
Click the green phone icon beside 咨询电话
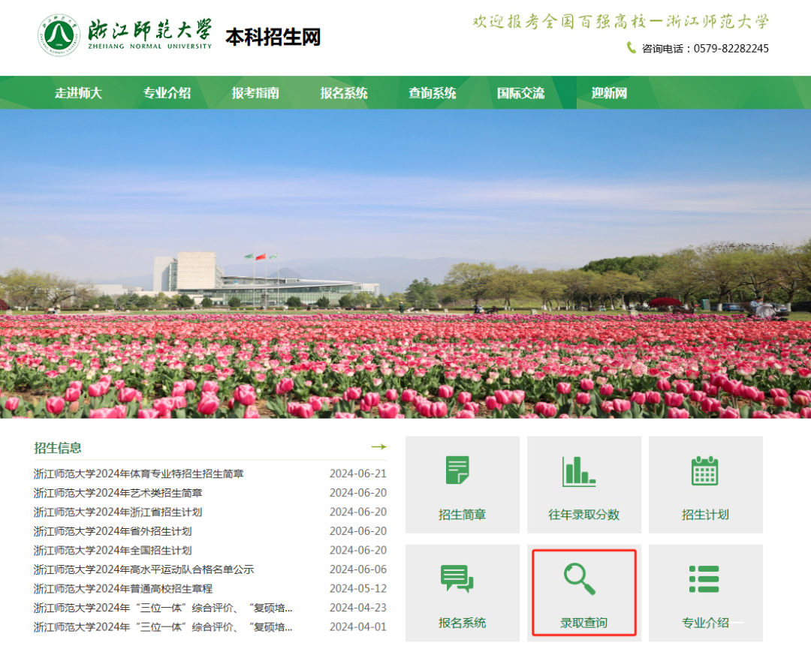pos(631,48)
